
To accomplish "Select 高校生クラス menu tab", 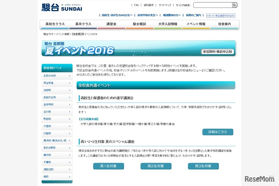I will click(x=55, y=24).
